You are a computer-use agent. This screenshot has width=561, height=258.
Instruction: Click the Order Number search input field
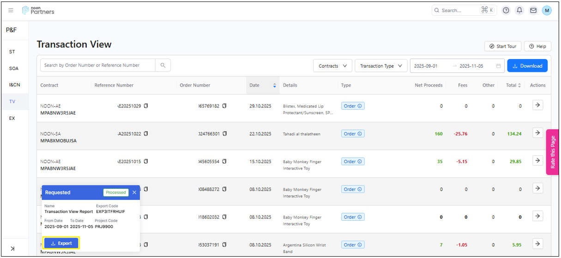[97, 65]
